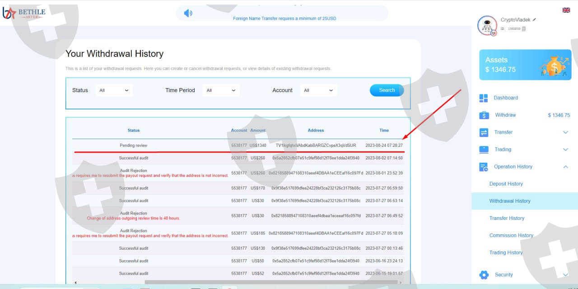Screen dimensions: 578x289
Task: Click the Withdraw wallet icon
Action: [484, 115]
